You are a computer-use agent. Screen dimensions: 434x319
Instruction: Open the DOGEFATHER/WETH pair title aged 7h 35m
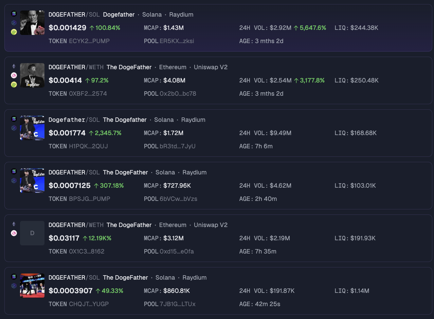pos(76,225)
